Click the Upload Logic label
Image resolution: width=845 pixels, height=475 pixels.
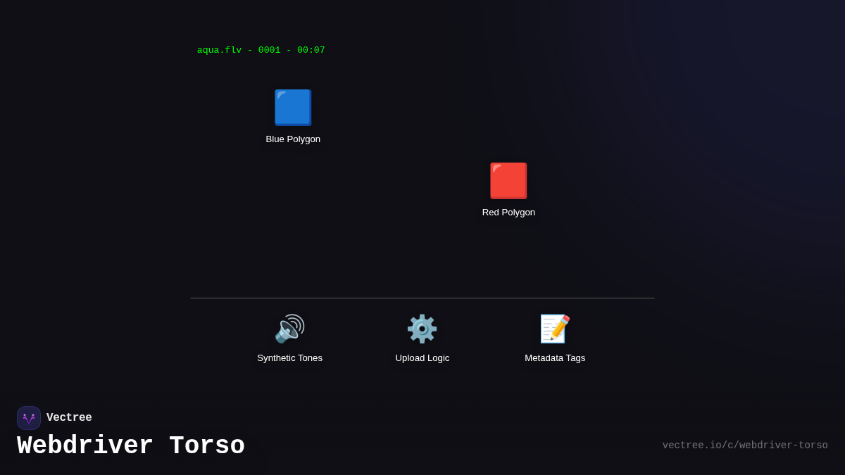(x=422, y=357)
